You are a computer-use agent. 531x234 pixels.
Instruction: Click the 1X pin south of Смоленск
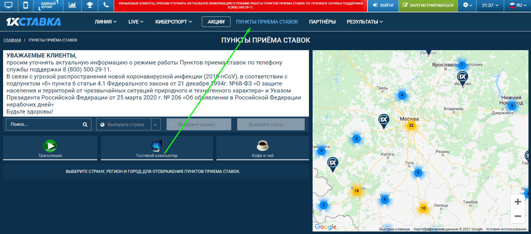point(333,164)
